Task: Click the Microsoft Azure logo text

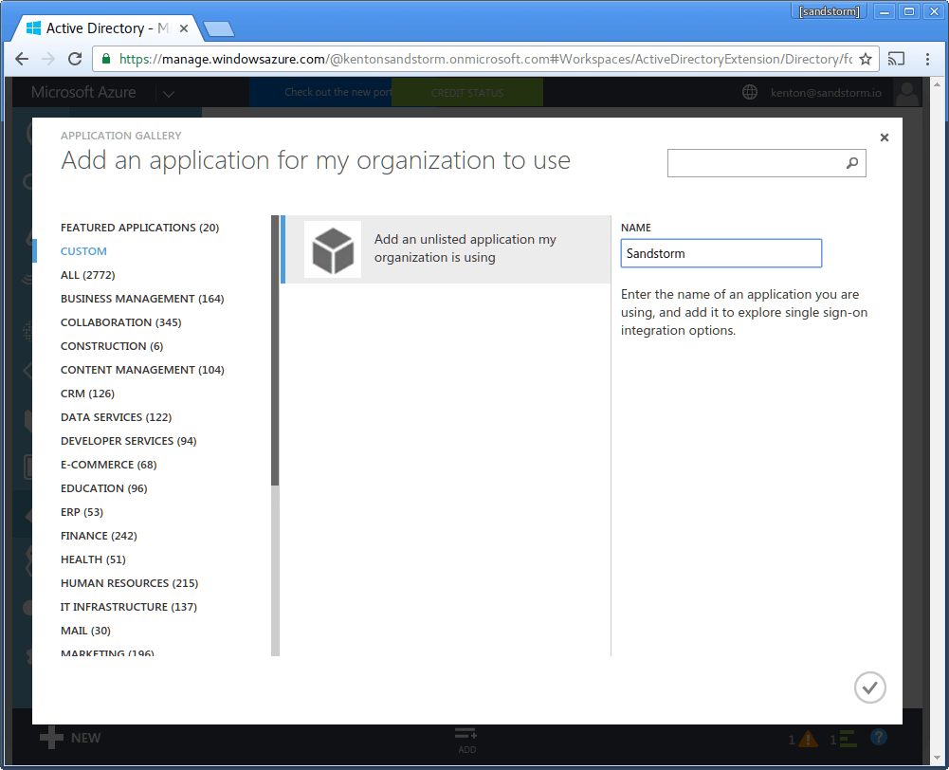Action: pyautogui.click(x=83, y=92)
